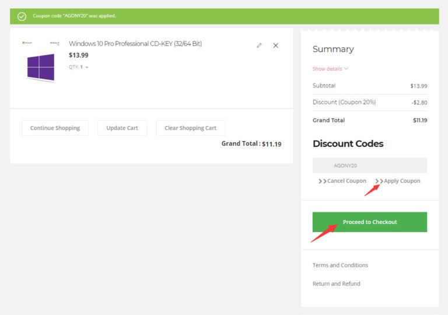448x315 pixels.
Task: Click the $13.99 item price text
Action: 79,55
